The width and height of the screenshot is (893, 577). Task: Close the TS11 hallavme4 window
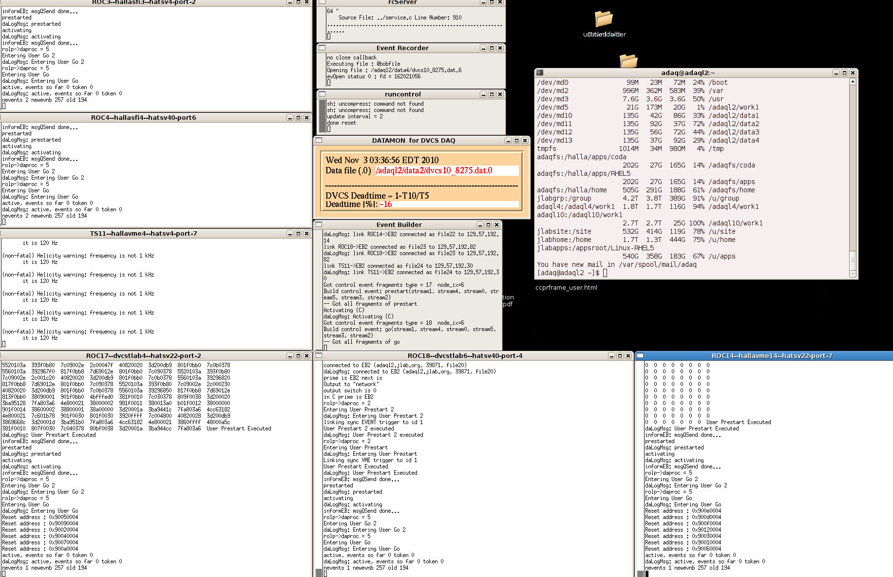click(x=306, y=233)
